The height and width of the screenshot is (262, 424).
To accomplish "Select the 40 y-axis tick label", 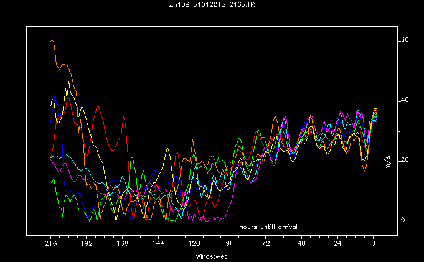I will click(x=404, y=100).
